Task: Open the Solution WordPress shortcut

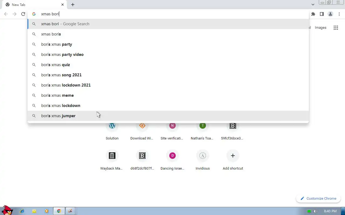Action: click(112, 132)
